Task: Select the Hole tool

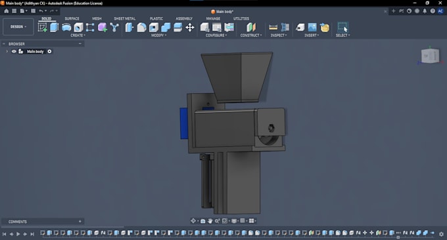Action: [78, 28]
